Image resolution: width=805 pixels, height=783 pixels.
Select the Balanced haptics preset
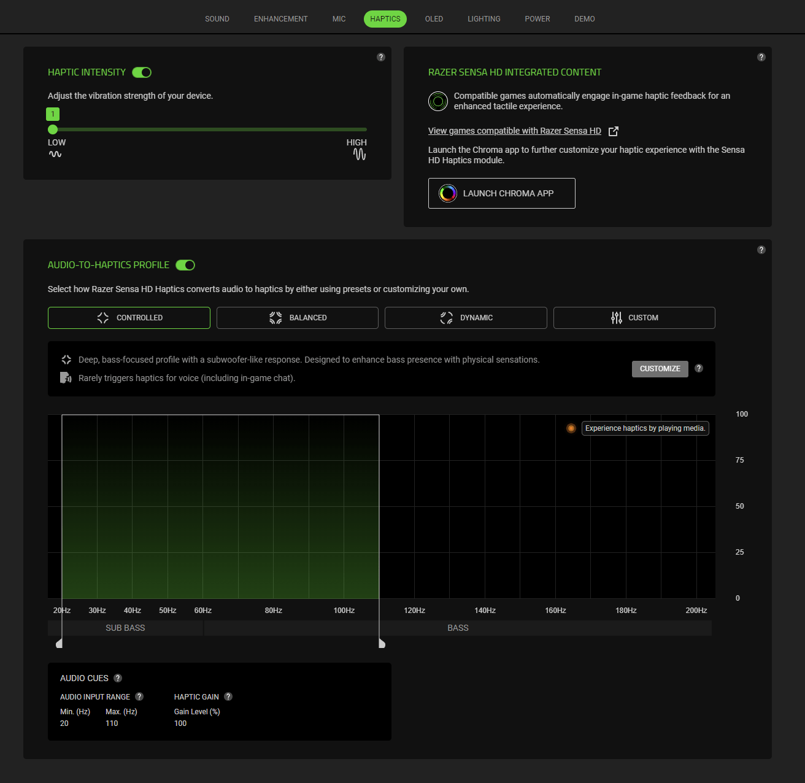298,318
